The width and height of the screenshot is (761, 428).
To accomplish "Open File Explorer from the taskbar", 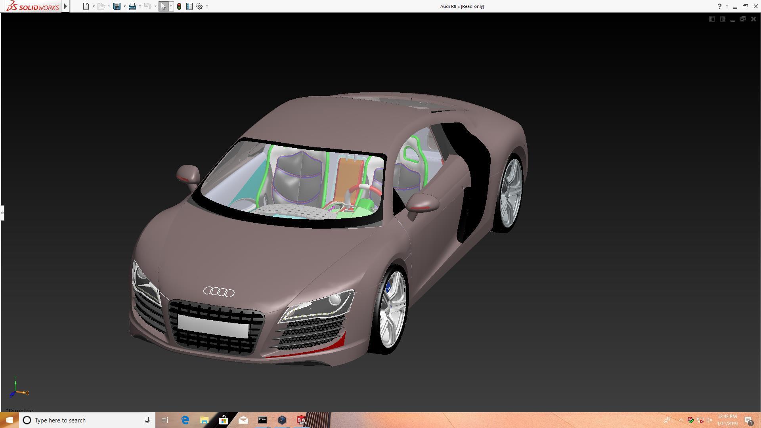I will coord(205,420).
